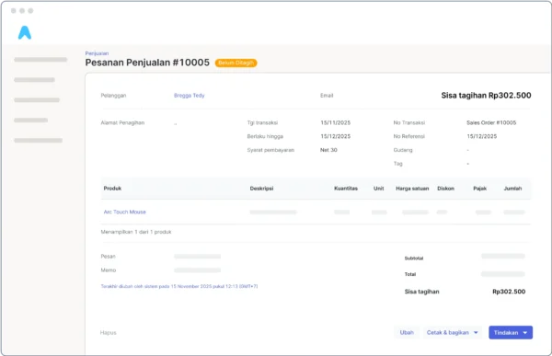Select the second sidebar menu placeholder
Viewport: 552px width, 356px height.
(34, 80)
